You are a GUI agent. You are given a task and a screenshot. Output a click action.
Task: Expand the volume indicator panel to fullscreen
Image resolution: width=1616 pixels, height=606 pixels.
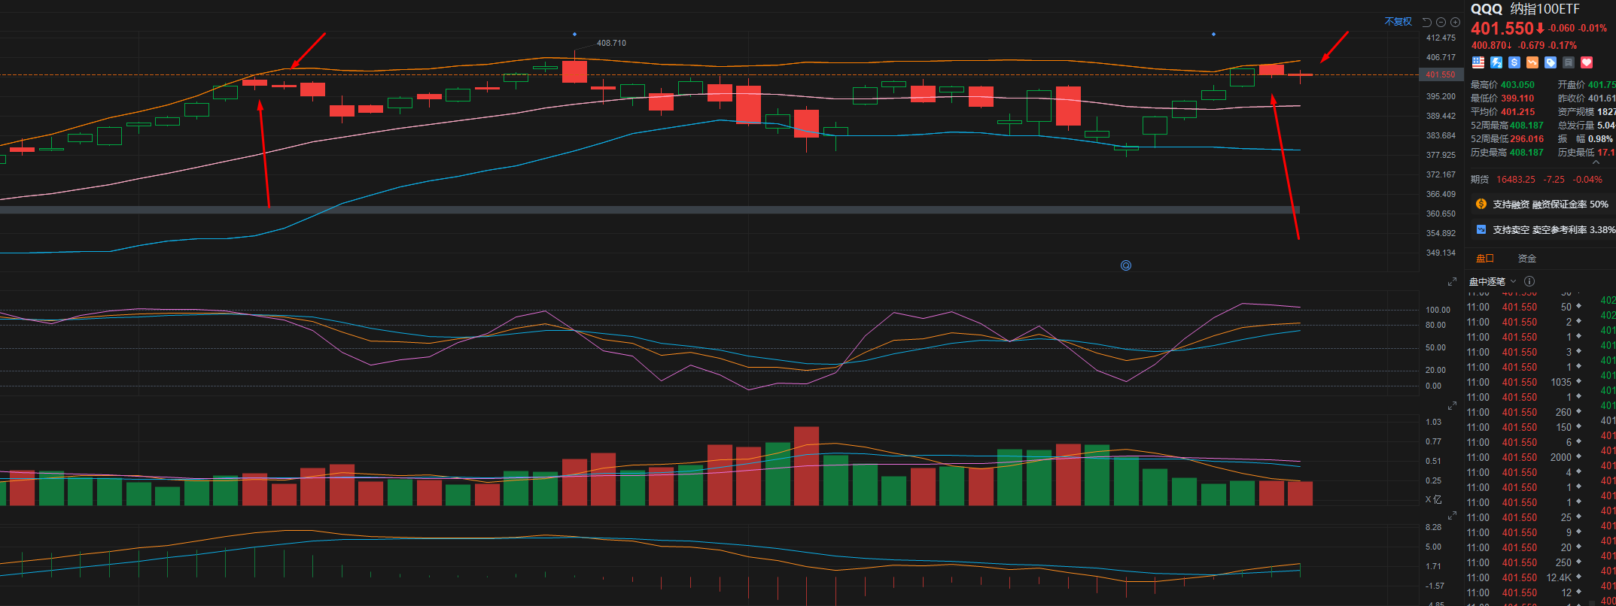[x=1452, y=405]
